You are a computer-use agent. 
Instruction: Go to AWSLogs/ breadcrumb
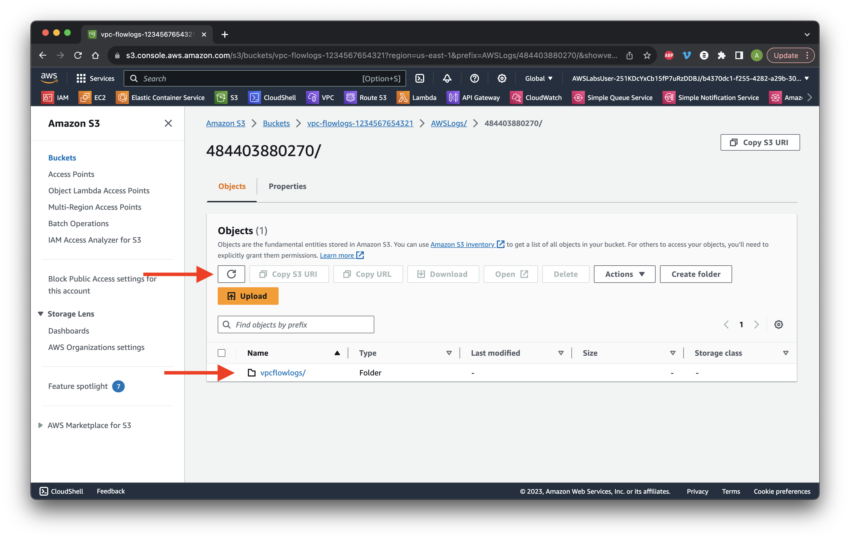(x=449, y=123)
